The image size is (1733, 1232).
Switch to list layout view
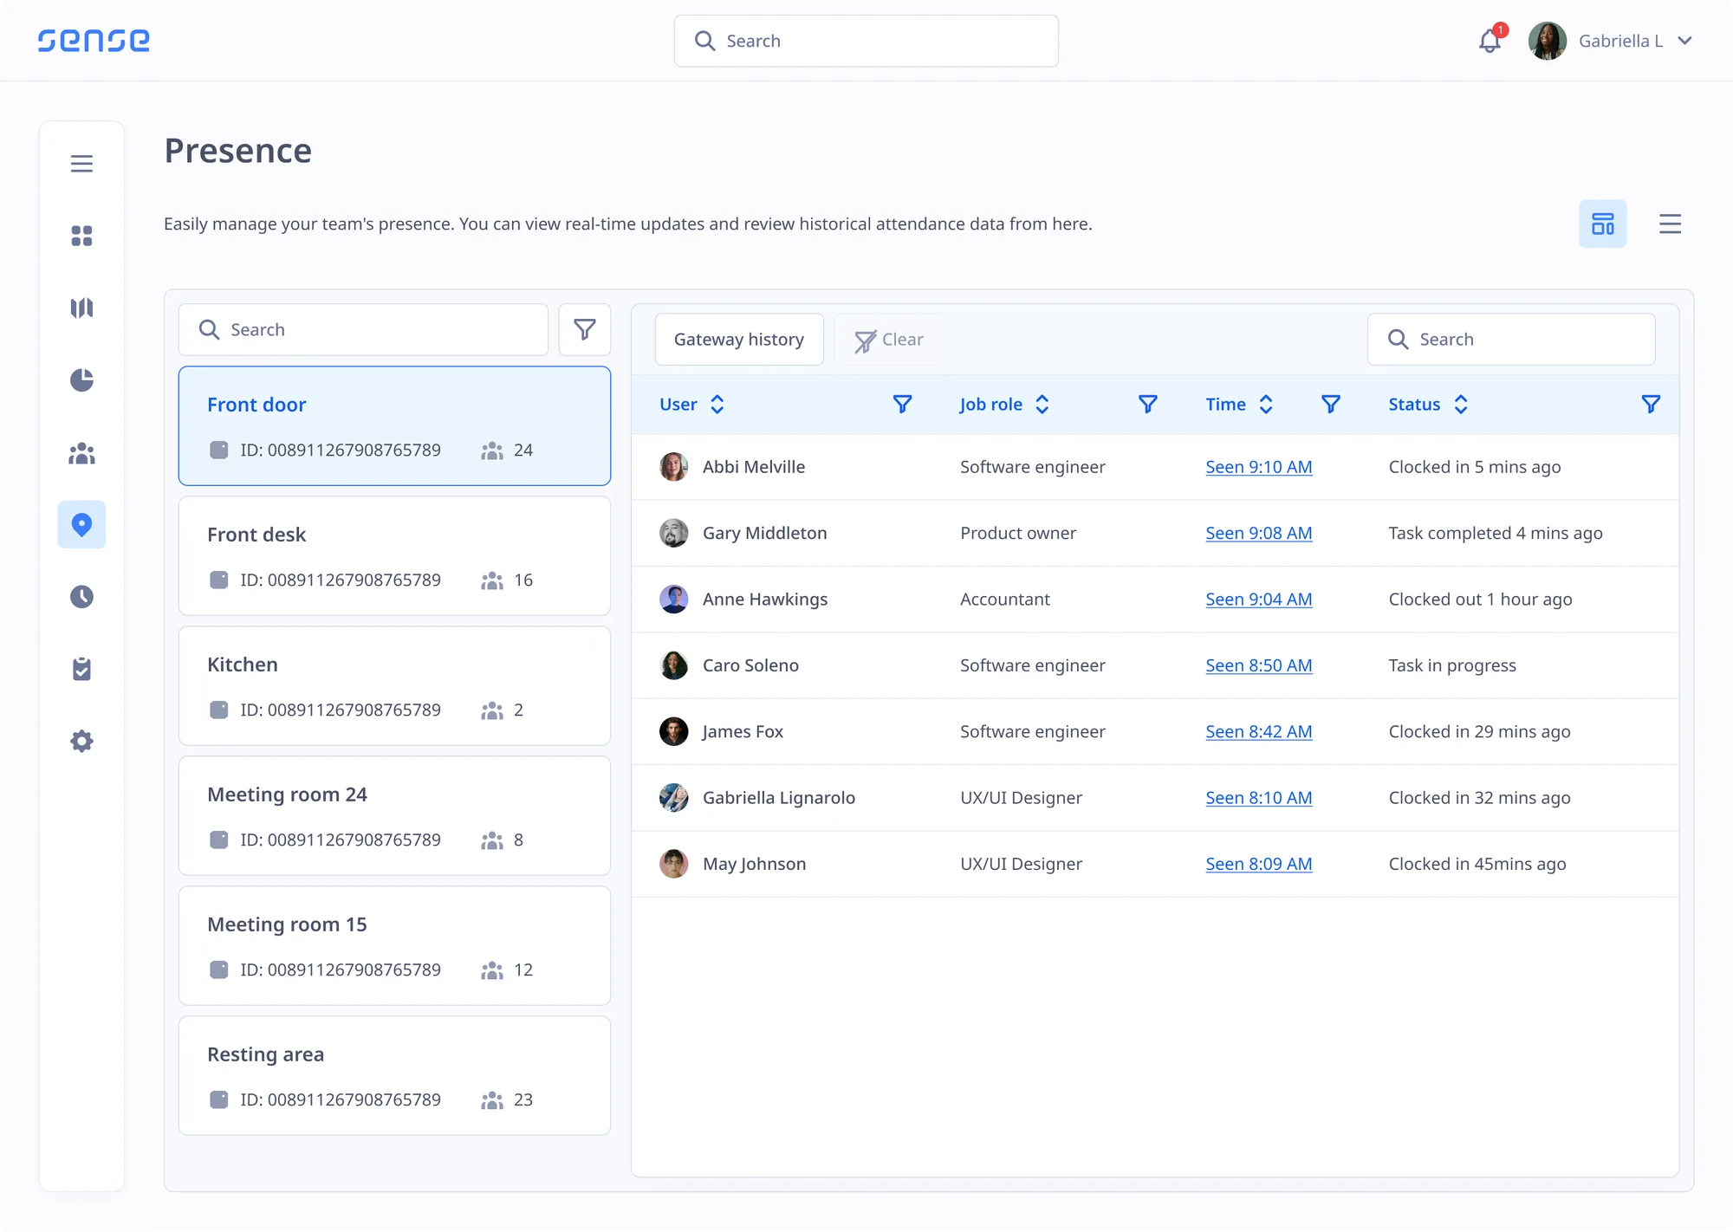(x=1670, y=224)
